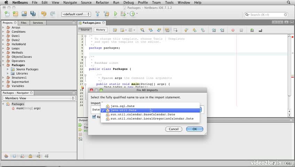The image size is (295, 167).
Task: Click the editor vertical scrollbar
Action: coord(289,66)
